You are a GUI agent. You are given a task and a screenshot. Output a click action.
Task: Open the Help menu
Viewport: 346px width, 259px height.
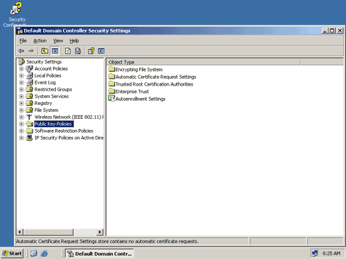click(74, 41)
